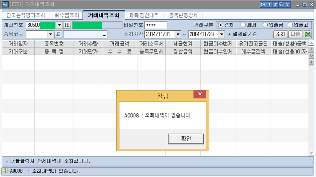Click the account number field 30600

[x=41, y=25]
